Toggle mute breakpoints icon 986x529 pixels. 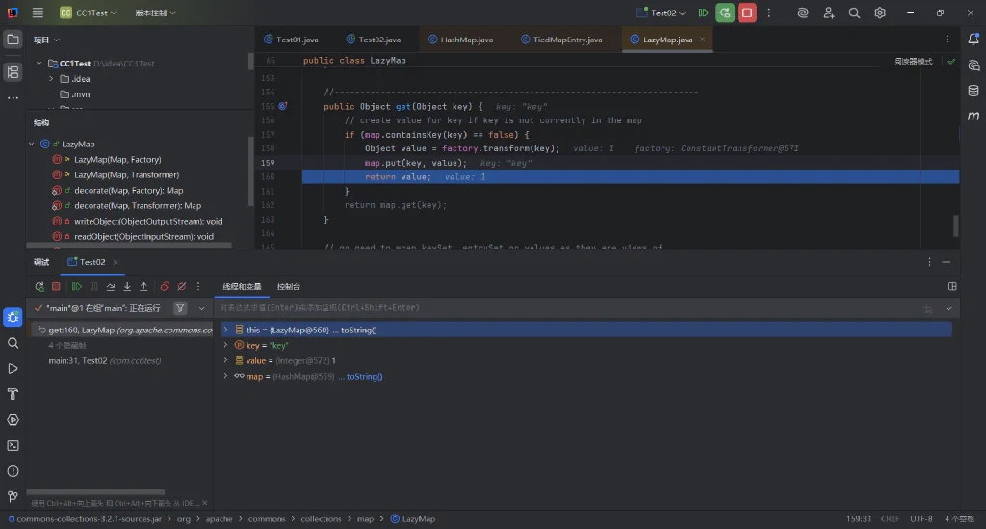point(182,287)
